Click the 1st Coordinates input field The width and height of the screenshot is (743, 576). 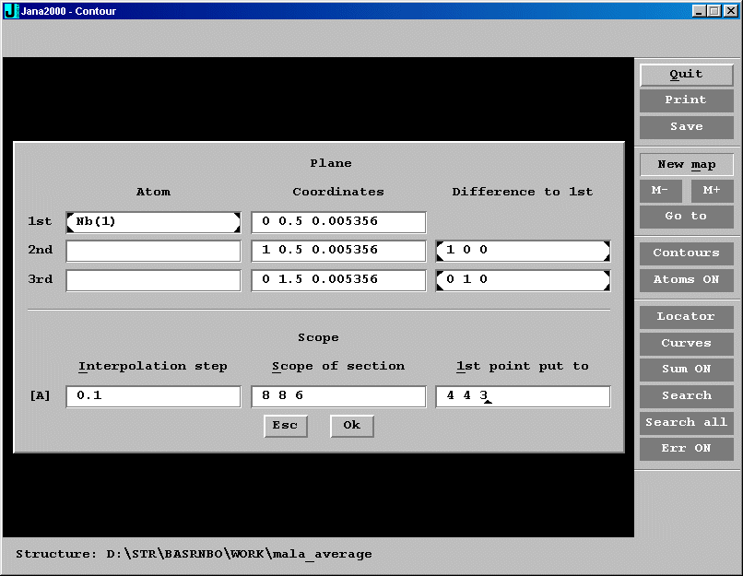pos(338,222)
